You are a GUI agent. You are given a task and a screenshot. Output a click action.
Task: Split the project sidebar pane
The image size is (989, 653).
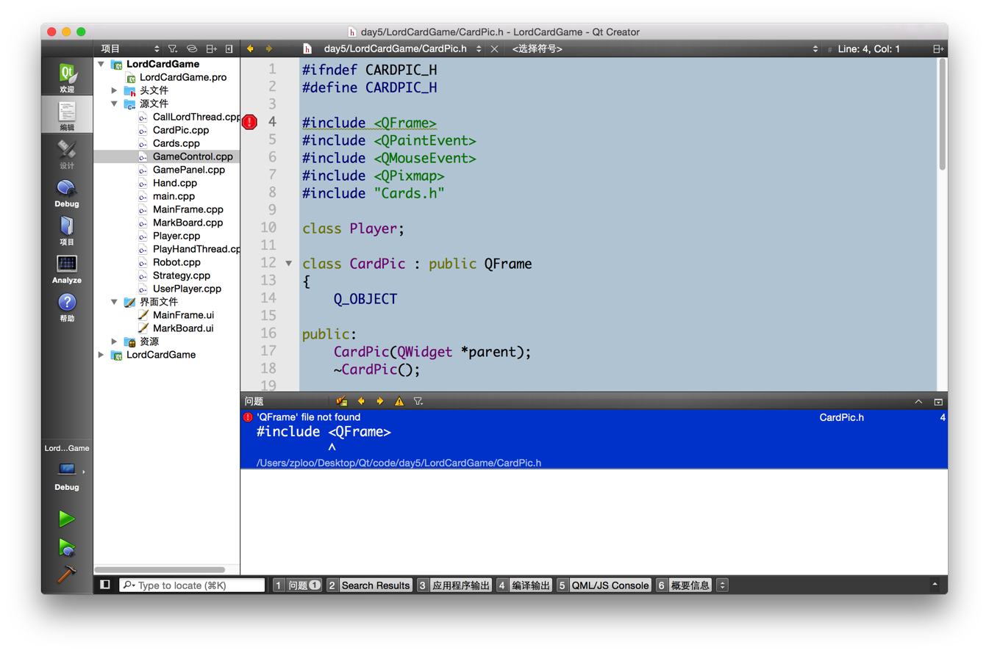pyautogui.click(x=211, y=48)
